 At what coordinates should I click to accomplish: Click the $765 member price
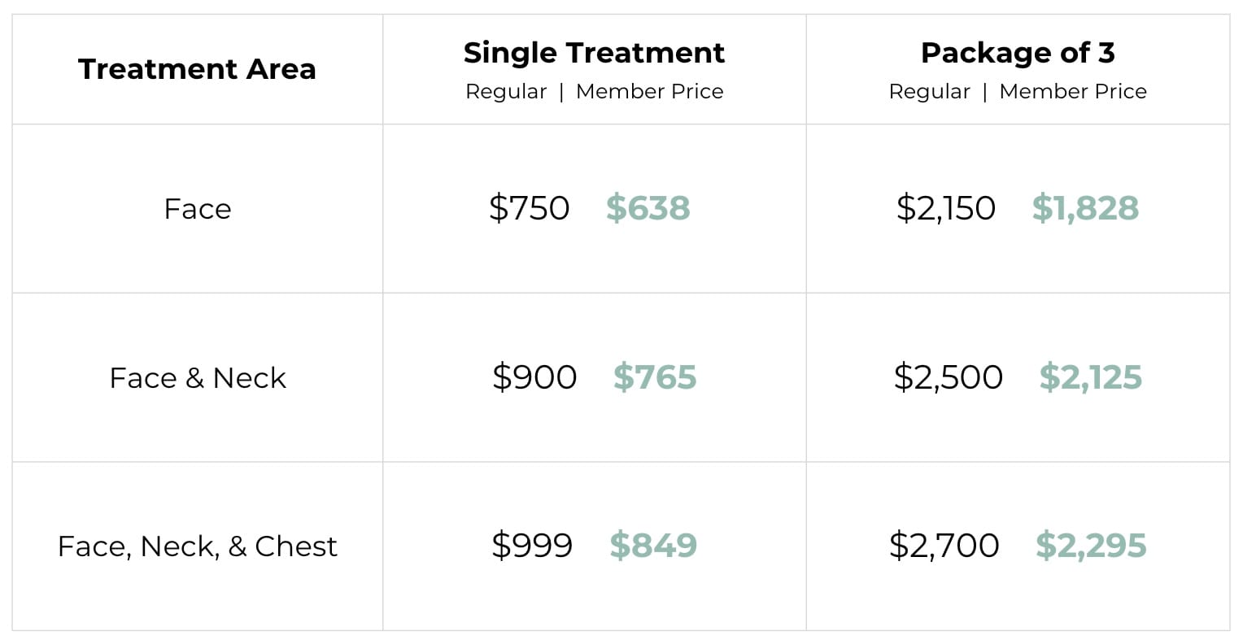point(655,377)
